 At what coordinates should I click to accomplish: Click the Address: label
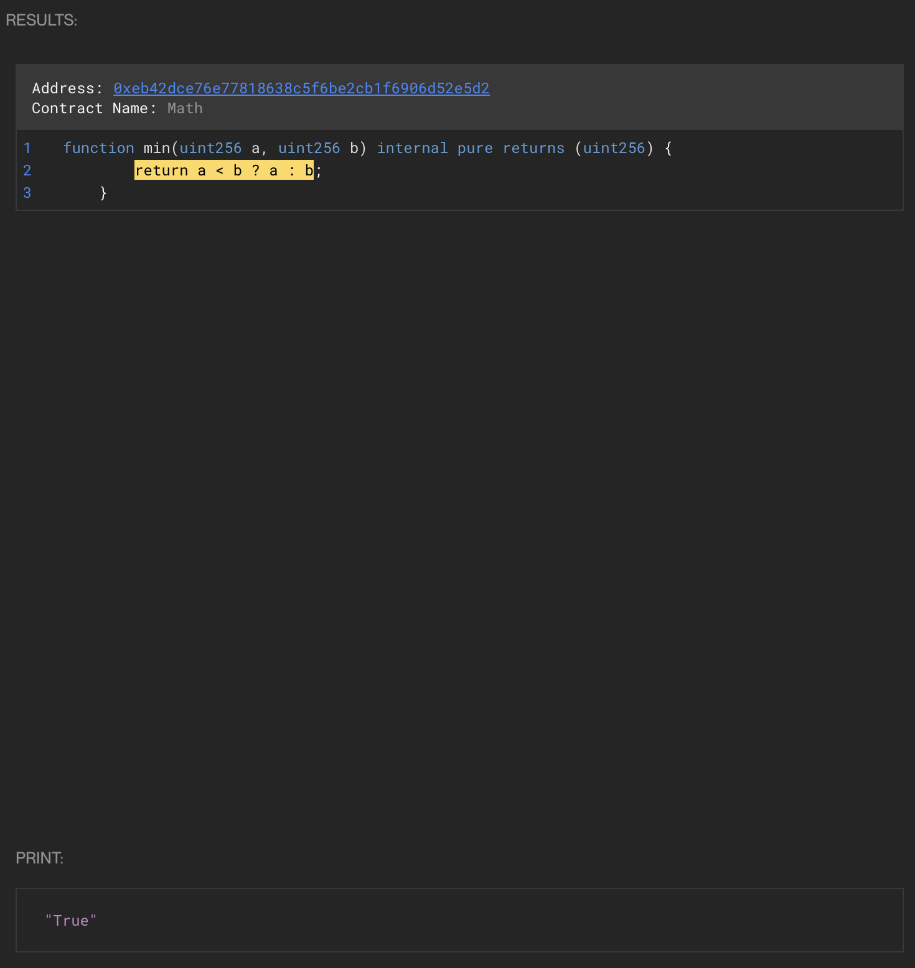point(67,88)
